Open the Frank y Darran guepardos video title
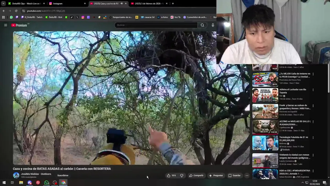 [x=295, y=107]
